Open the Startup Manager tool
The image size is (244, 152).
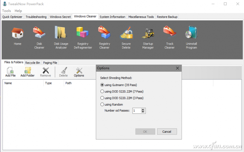[x=148, y=38]
